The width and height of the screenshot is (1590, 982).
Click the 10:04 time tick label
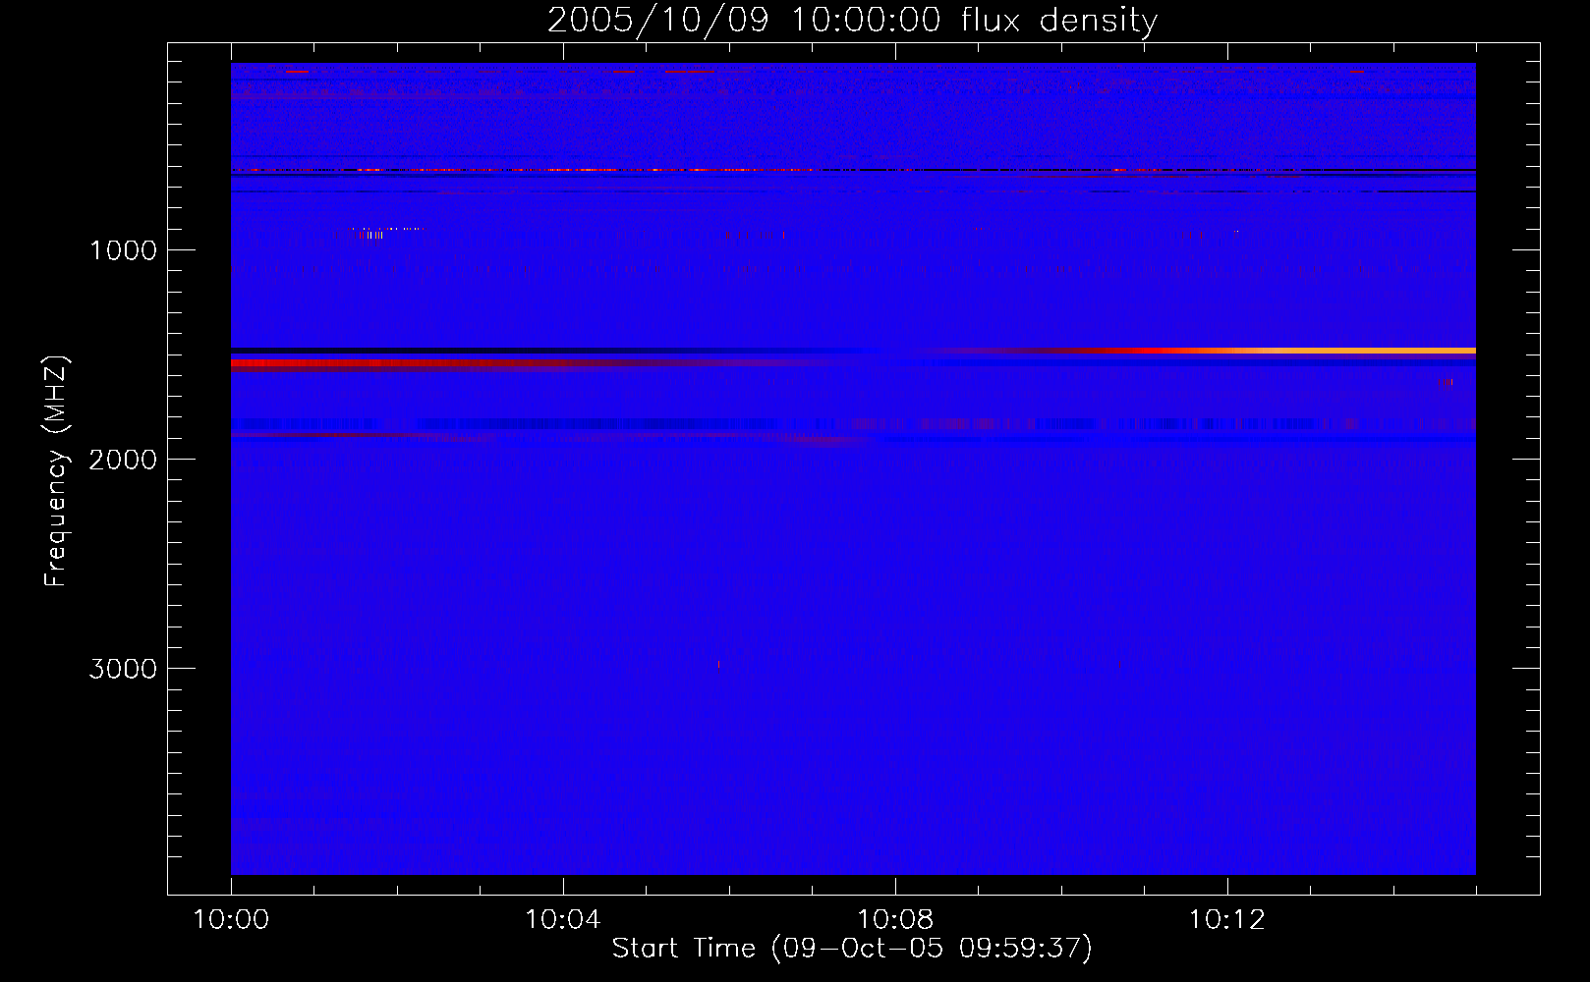563,919
